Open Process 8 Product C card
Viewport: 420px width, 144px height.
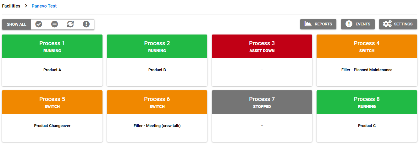coord(367,116)
